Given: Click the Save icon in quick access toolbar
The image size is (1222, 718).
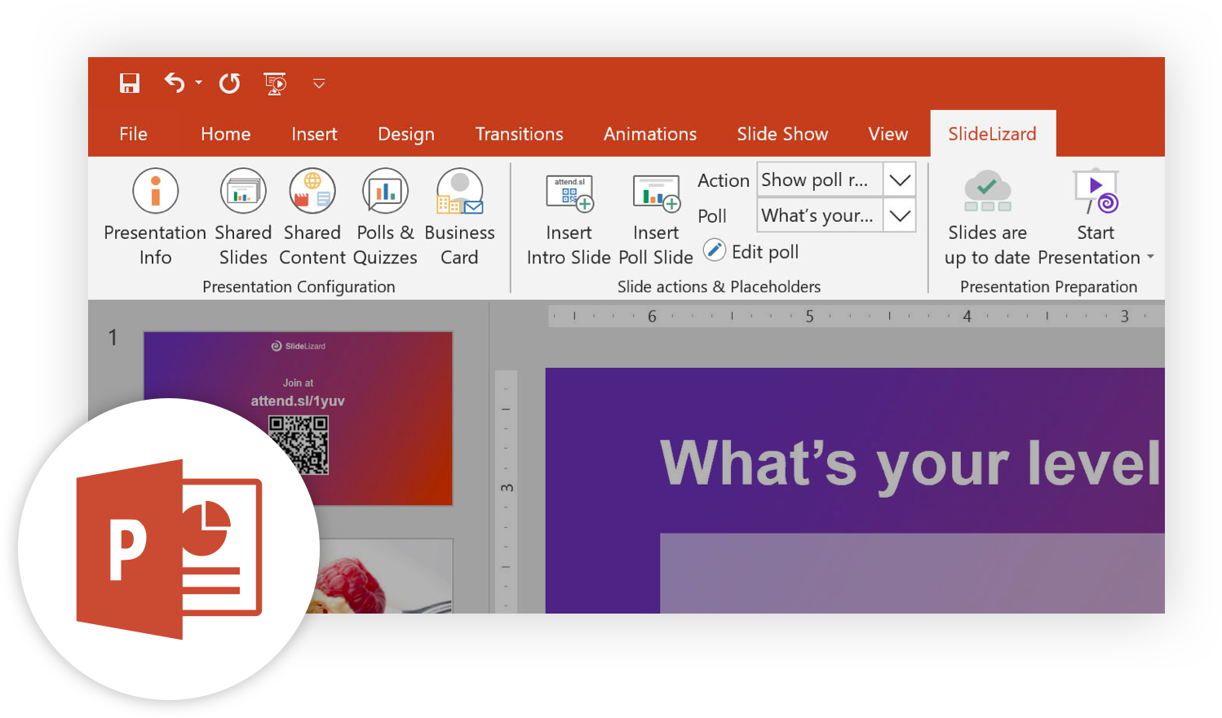Looking at the screenshot, I should tap(130, 83).
